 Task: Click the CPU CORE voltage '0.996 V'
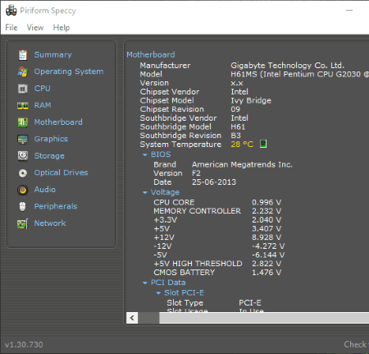pyautogui.click(x=266, y=202)
